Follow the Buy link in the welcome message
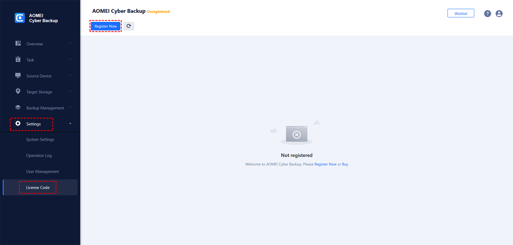The image size is (513, 245). pos(345,164)
